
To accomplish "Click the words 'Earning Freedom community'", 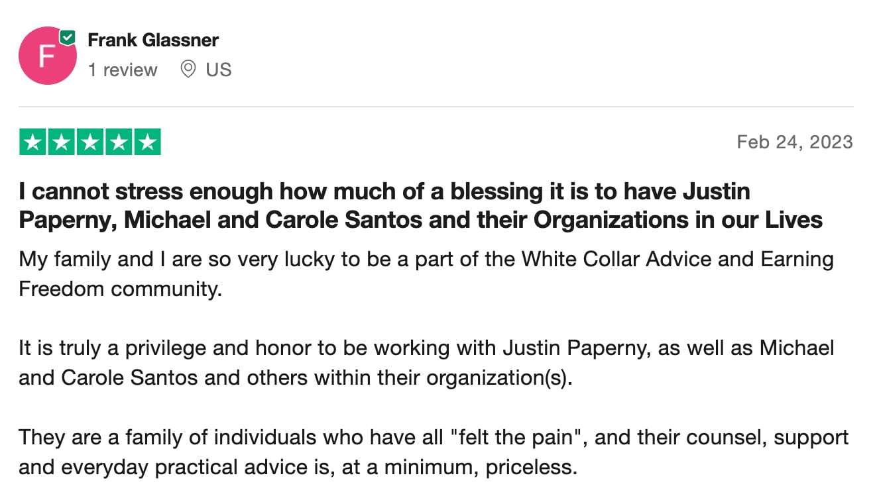I will click(x=426, y=274).
